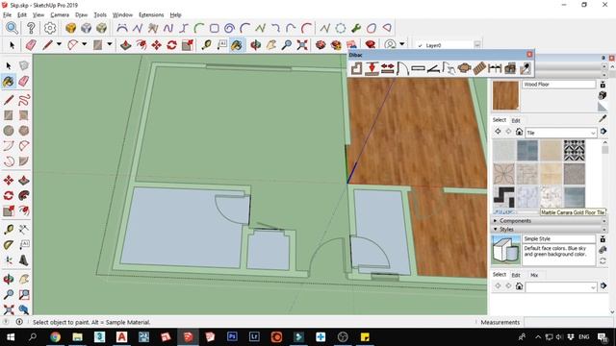
Task: Switch to materials Edit tab
Action: tap(516, 120)
